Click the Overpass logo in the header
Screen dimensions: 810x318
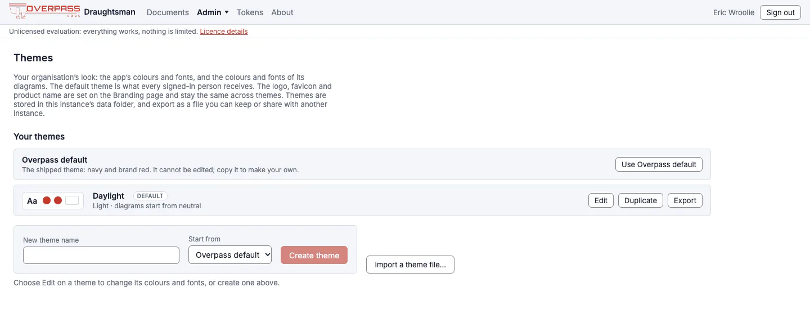(x=45, y=11)
